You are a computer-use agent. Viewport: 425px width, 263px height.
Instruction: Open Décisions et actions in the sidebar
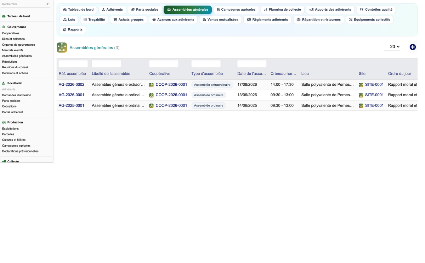click(15, 73)
